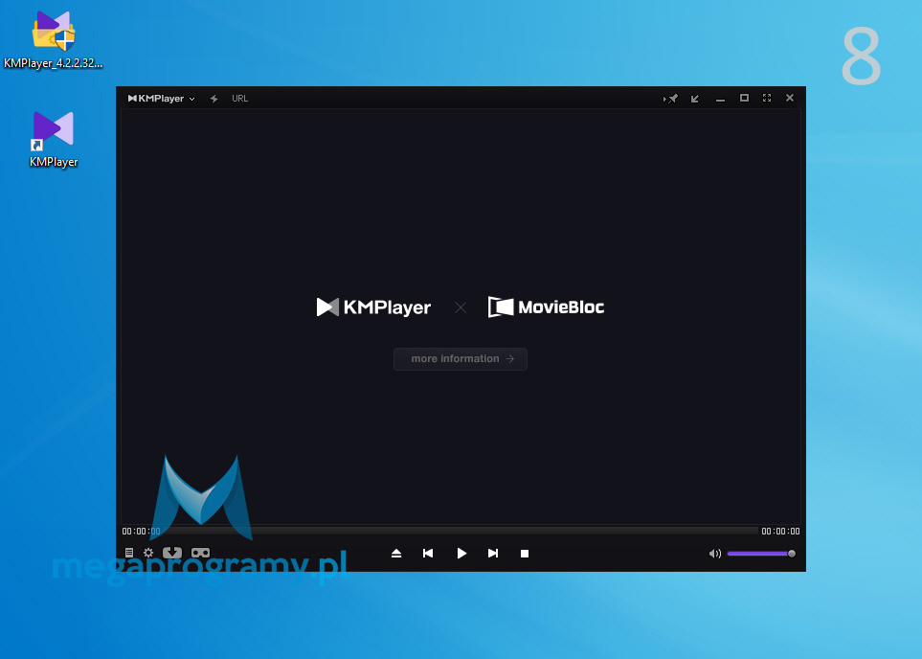Open the KMPlayer main menu dropdown
Screen dimensions: 922x659
(161, 99)
